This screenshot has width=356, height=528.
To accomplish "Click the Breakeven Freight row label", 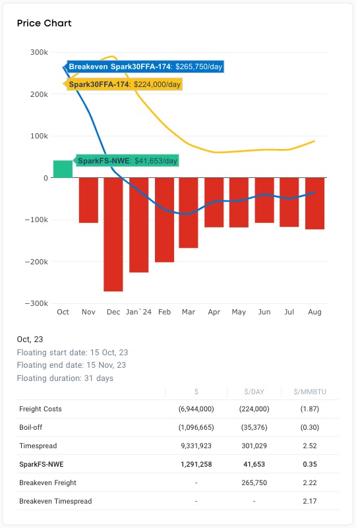I will pyautogui.click(x=48, y=483).
